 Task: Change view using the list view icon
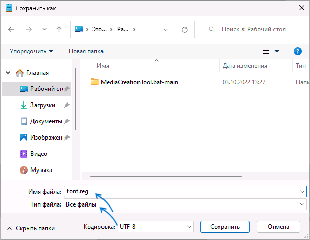(x=266, y=51)
